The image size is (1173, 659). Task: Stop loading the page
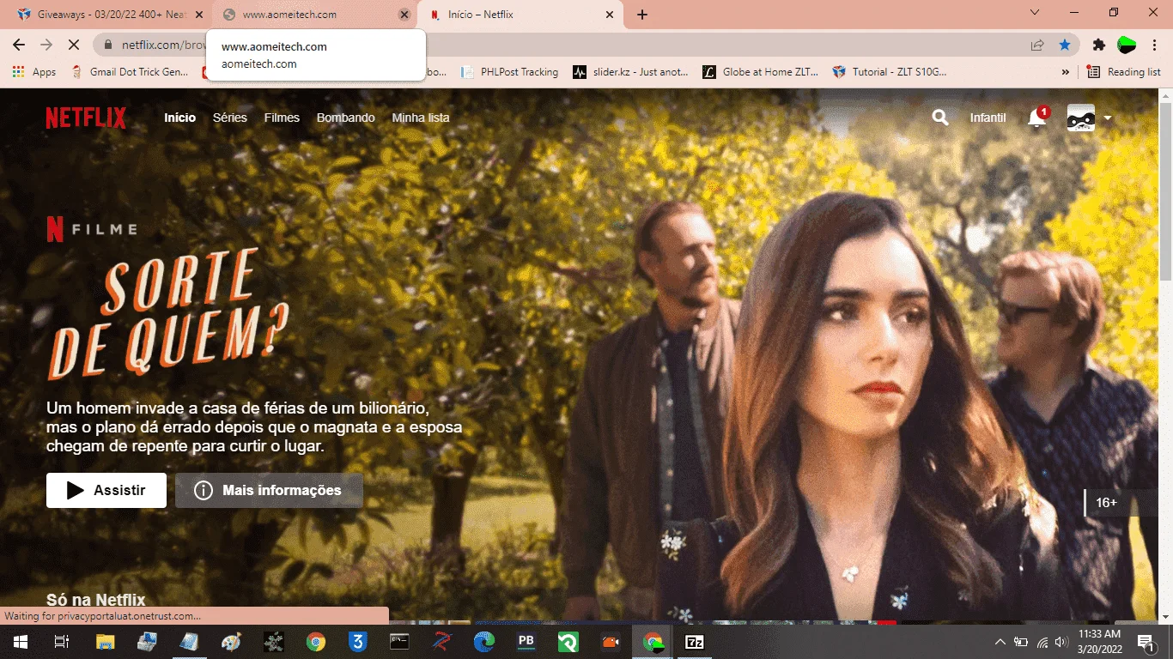[x=74, y=45]
